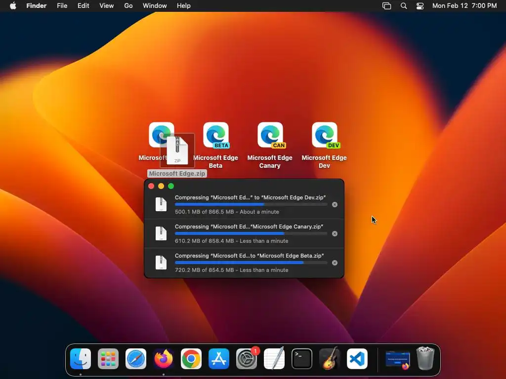
Task: Open Launchpad from the Dock
Action: (108, 359)
